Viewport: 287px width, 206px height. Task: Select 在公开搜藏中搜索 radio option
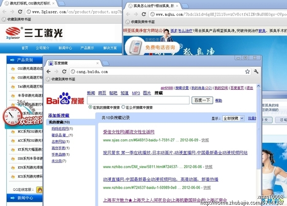[x=123, y=107]
